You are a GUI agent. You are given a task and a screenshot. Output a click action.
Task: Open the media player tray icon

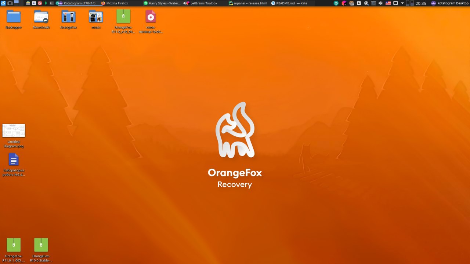coord(359,3)
